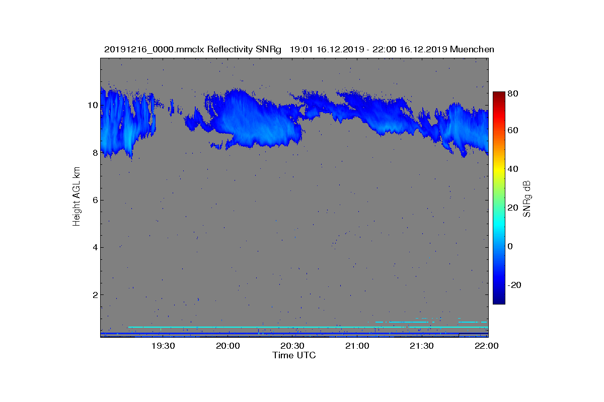Click the 20:30 time tick label
This screenshot has height=402, width=604.
click(x=292, y=346)
